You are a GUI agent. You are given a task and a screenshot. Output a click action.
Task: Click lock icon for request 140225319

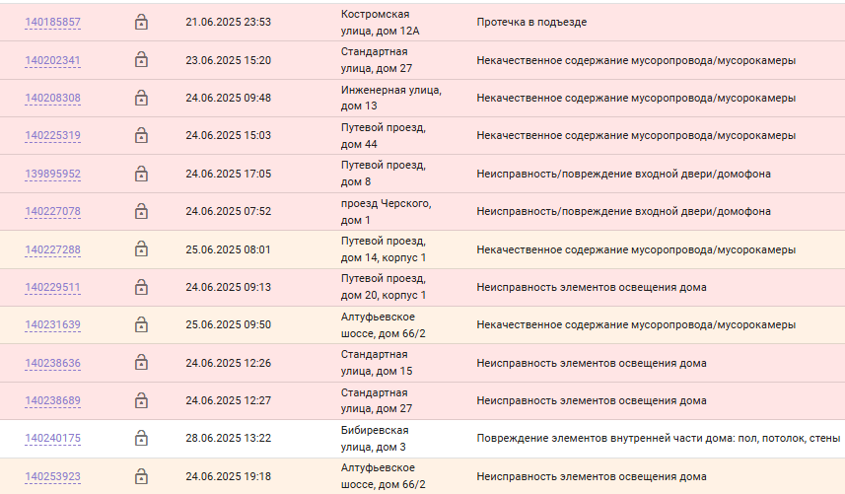click(141, 136)
